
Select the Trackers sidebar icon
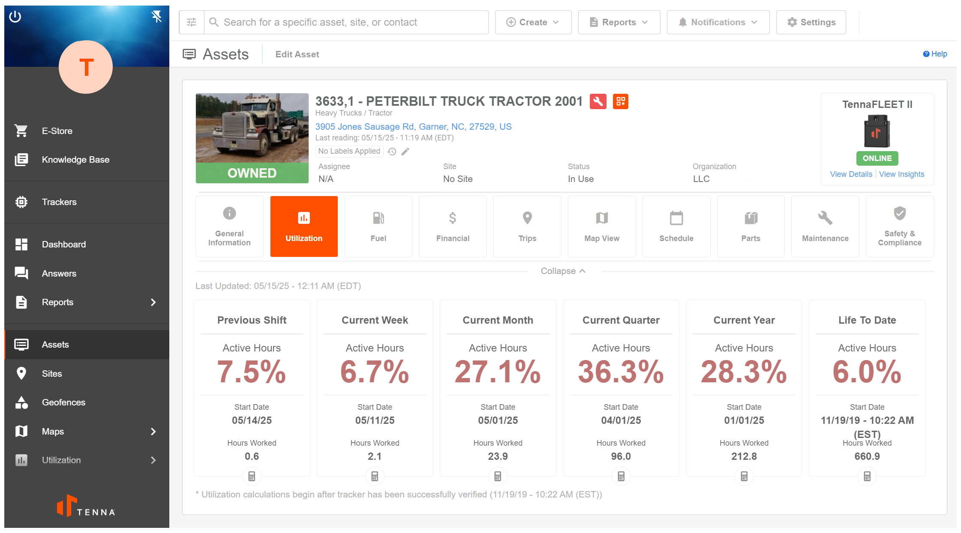tap(21, 202)
